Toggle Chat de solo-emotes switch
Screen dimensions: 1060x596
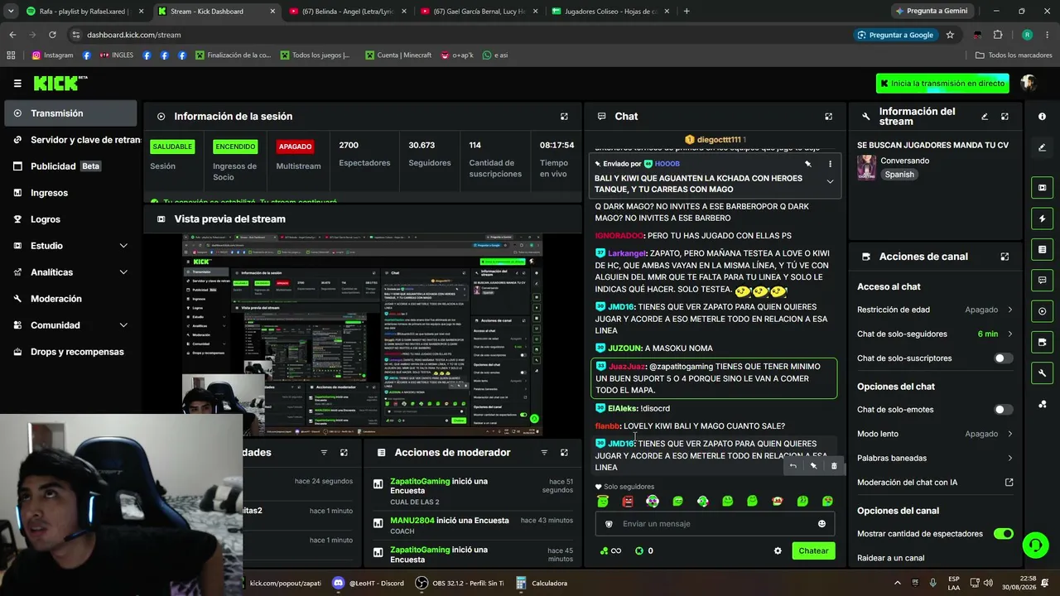[1003, 410]
